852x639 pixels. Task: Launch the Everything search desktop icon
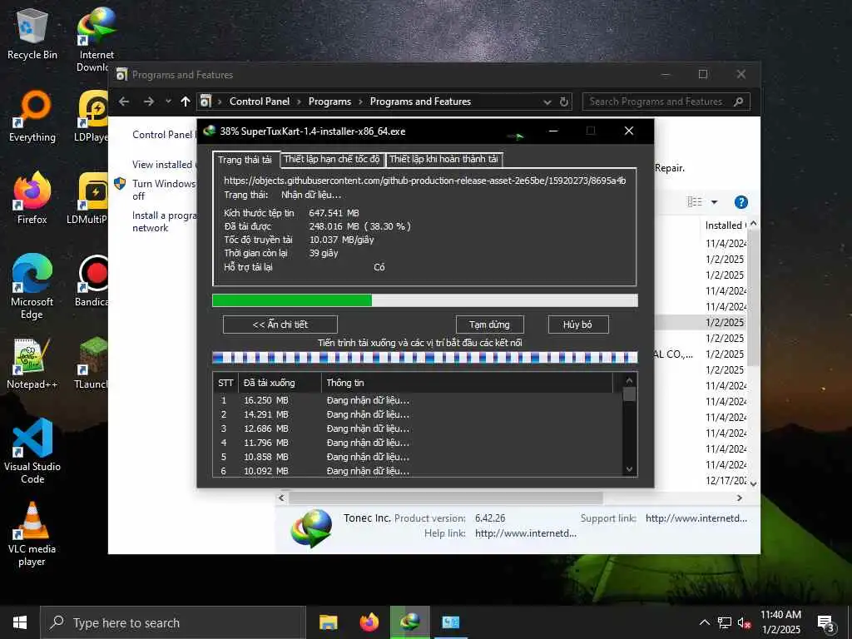click(x=32, y=116)
